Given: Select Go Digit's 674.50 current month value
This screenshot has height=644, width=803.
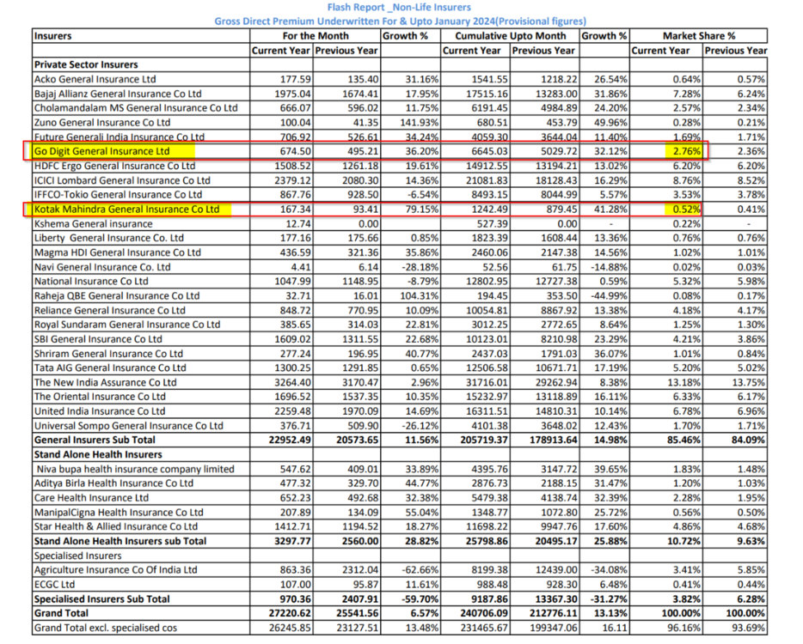Looking at the screenshot, I should [x=295, y=151].
